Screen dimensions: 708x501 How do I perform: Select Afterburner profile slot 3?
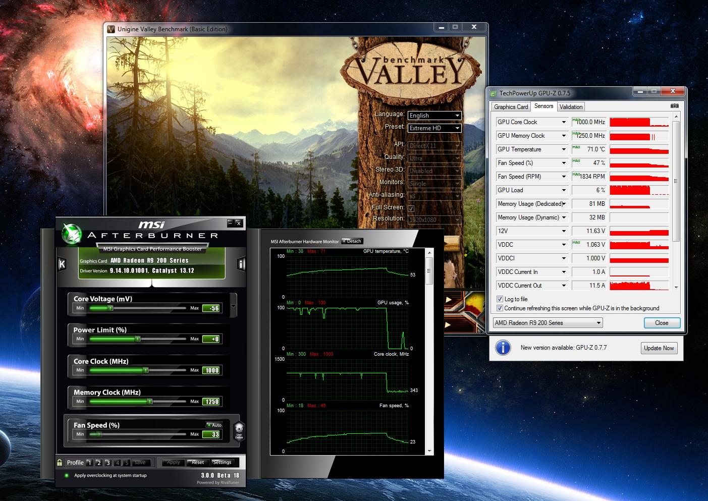[x=108, y=462]
